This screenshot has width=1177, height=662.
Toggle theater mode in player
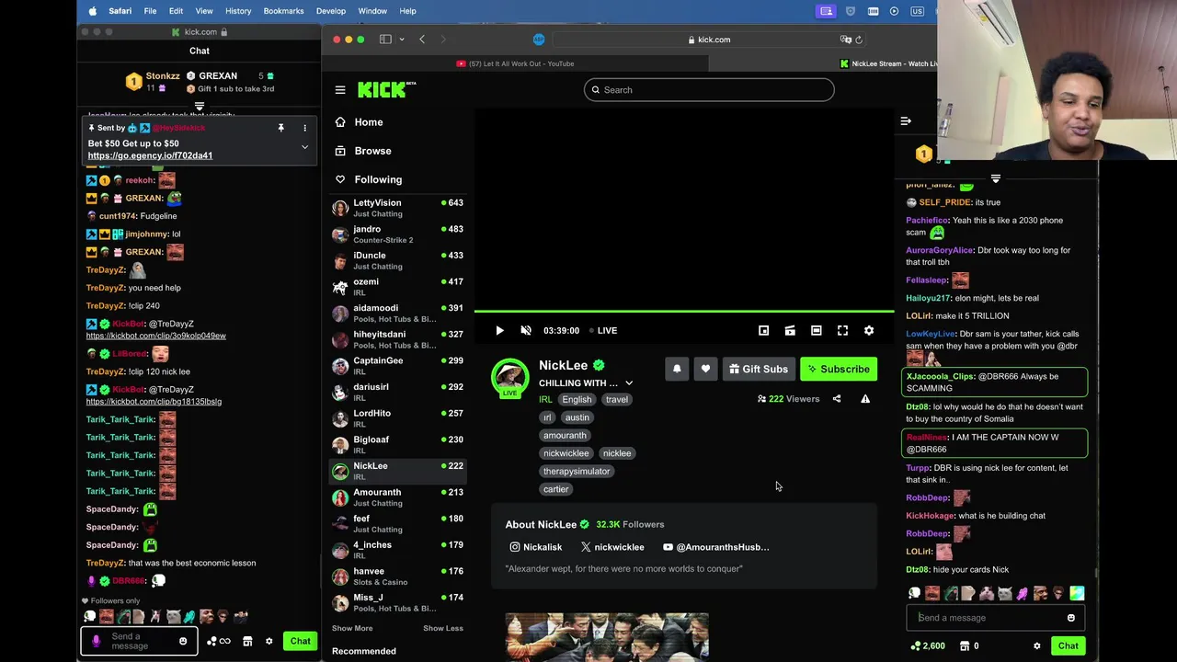[816, 330]
